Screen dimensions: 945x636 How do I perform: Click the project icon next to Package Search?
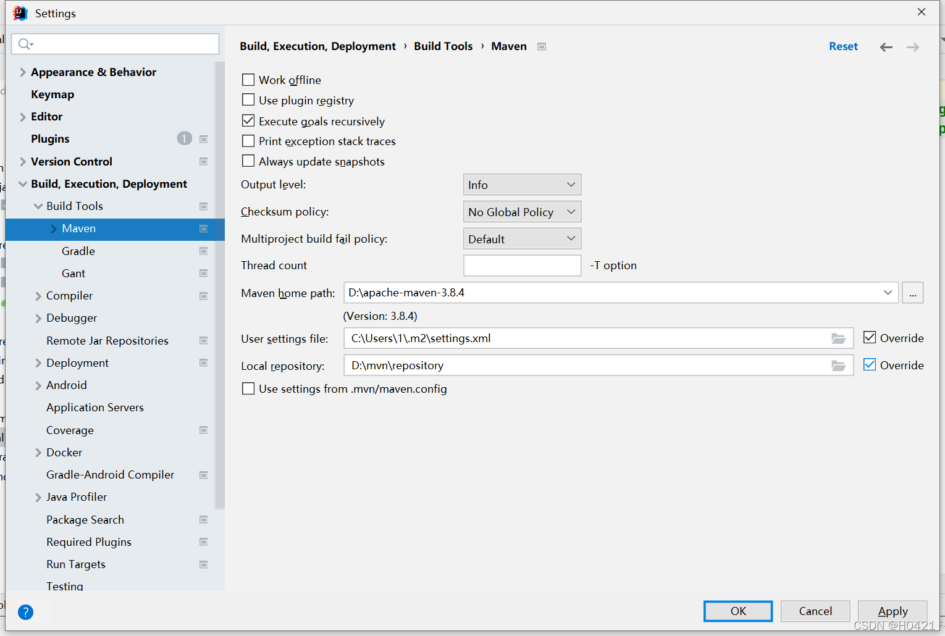[x=203, y=519]
